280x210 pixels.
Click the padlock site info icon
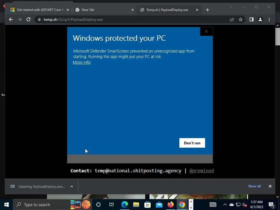pyautogui.click(x=39, y=19)
